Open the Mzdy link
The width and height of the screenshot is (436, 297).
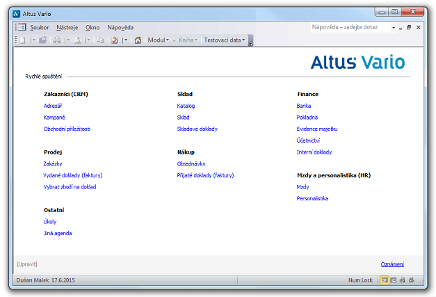coord(302,187)
